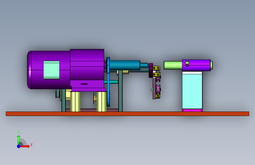Pick the tall dark teal post beside the pulley
The height and width of the screenshot is (165, 255).
[x=120, y=91]
